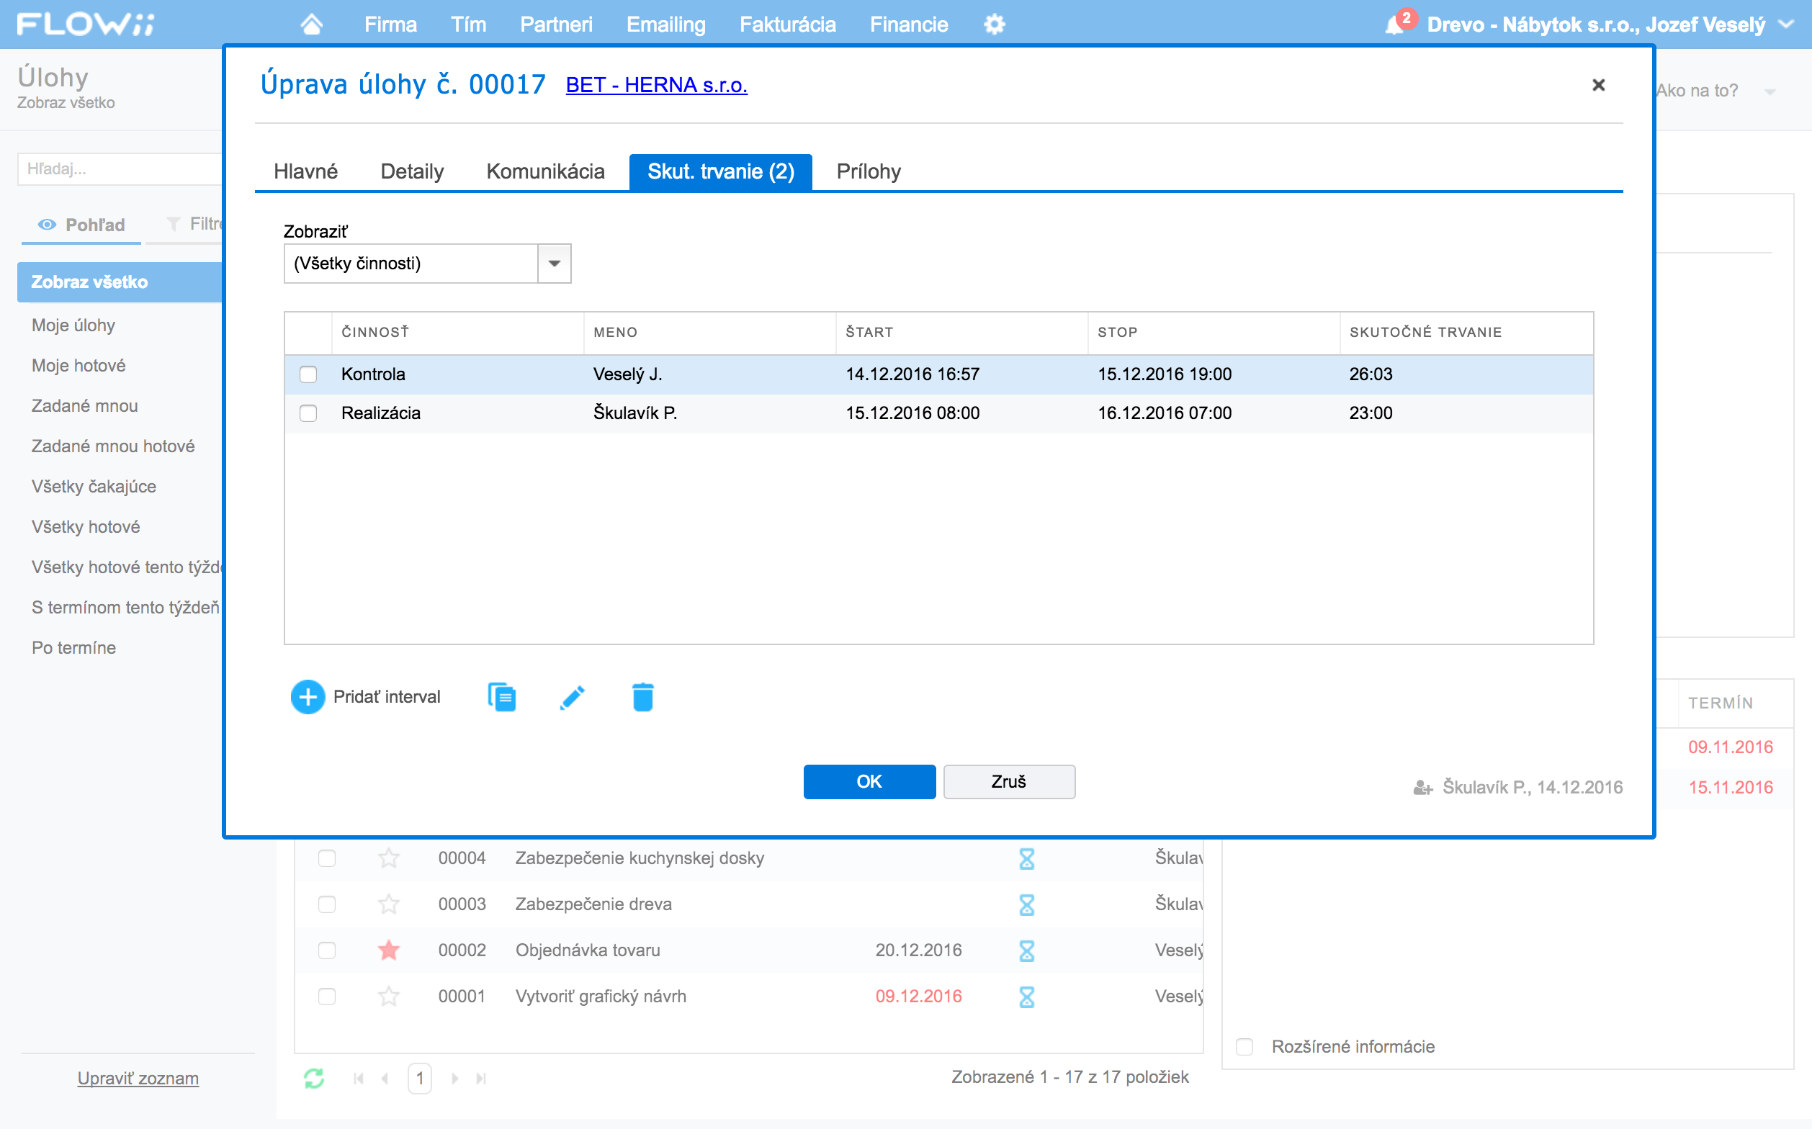1812x1129 pixels.
Task: Click the copy interval icon
Action: pyautogui.click(x=502, y=697)
